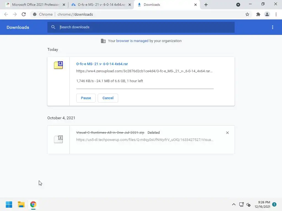Cancel the O-fc-e MS download

coord(108,98)
